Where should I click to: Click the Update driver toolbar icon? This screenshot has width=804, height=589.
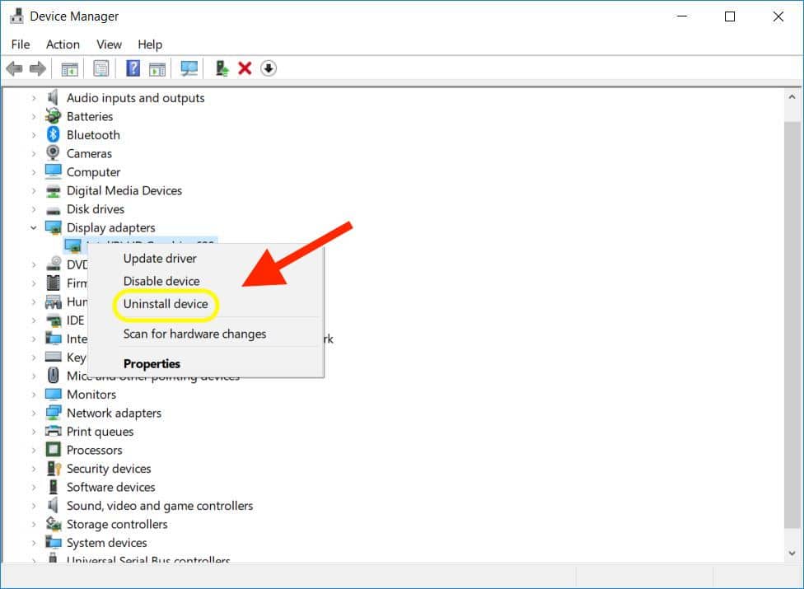(222, 68)
